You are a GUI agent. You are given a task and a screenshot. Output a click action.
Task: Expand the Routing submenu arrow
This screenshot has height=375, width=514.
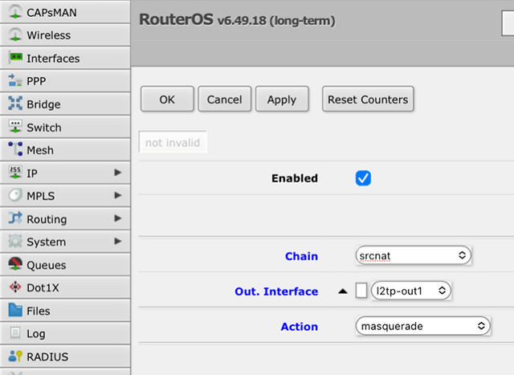pyautogui.click(x=118, y=218)
